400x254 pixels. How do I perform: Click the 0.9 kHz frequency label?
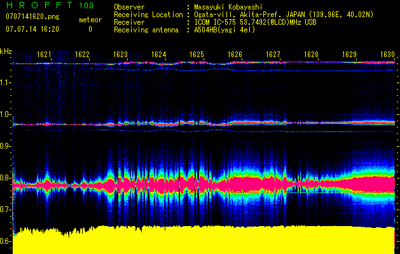point(6,146)
